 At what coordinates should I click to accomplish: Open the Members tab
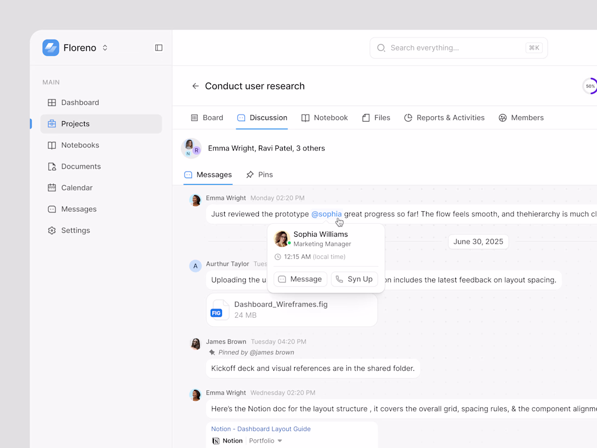click(521, 118)
